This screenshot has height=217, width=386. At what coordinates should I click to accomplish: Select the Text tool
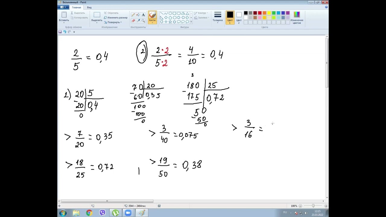tap(143, 15)
